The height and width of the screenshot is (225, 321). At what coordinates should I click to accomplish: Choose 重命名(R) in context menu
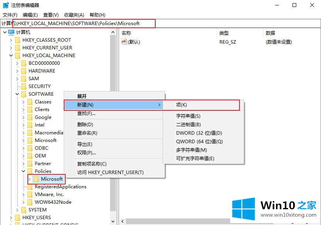click(115, 133)
